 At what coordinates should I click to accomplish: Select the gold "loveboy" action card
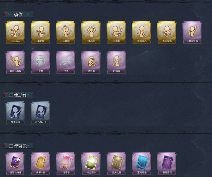[x=15, y=32]
